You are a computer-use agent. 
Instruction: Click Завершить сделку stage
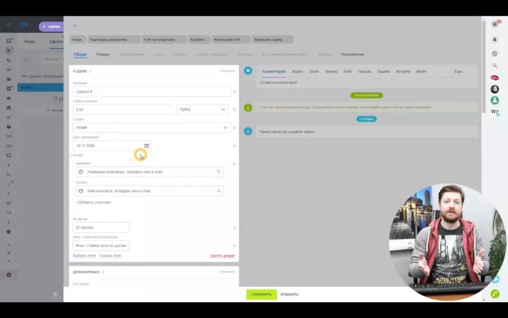(x=272, y=39)
